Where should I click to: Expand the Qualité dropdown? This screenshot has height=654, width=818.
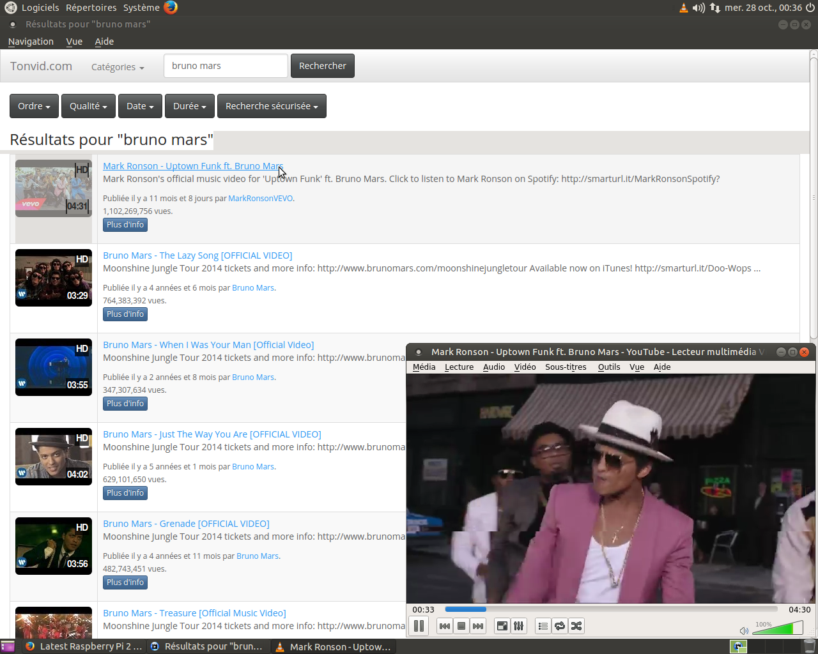click(88, 106)
